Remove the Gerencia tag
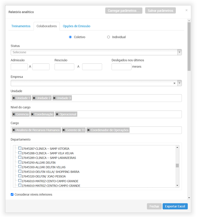This screenshot has height=217, width=197. click(x=14, y=114)
